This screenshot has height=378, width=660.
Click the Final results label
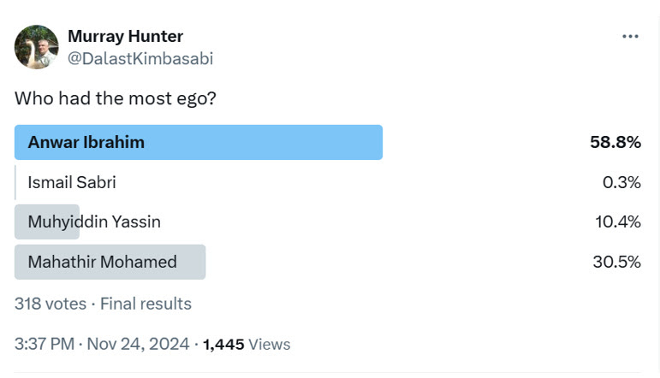pos(146,304)
